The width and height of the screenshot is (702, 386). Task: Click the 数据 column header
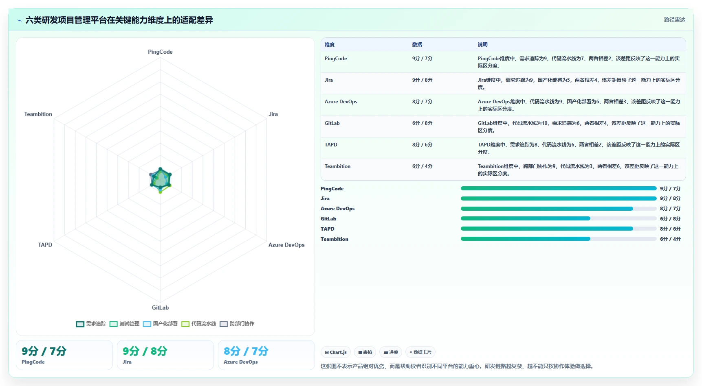coord(417,45)
